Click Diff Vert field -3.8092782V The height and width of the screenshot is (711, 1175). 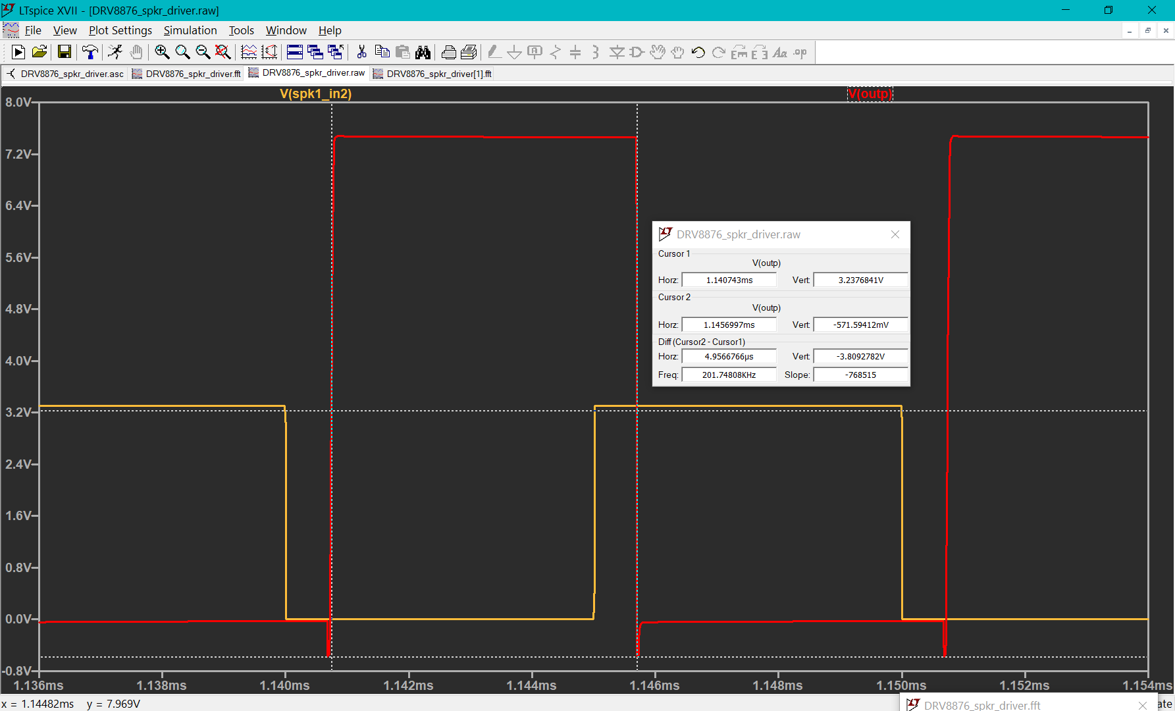click(x=861, y=356)
